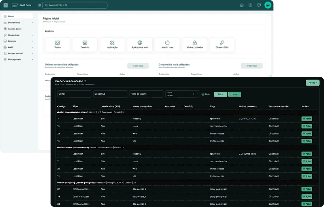The image size is (324, 207).
Task: Select Audit label in the sidebar
Action: [11, 47]
